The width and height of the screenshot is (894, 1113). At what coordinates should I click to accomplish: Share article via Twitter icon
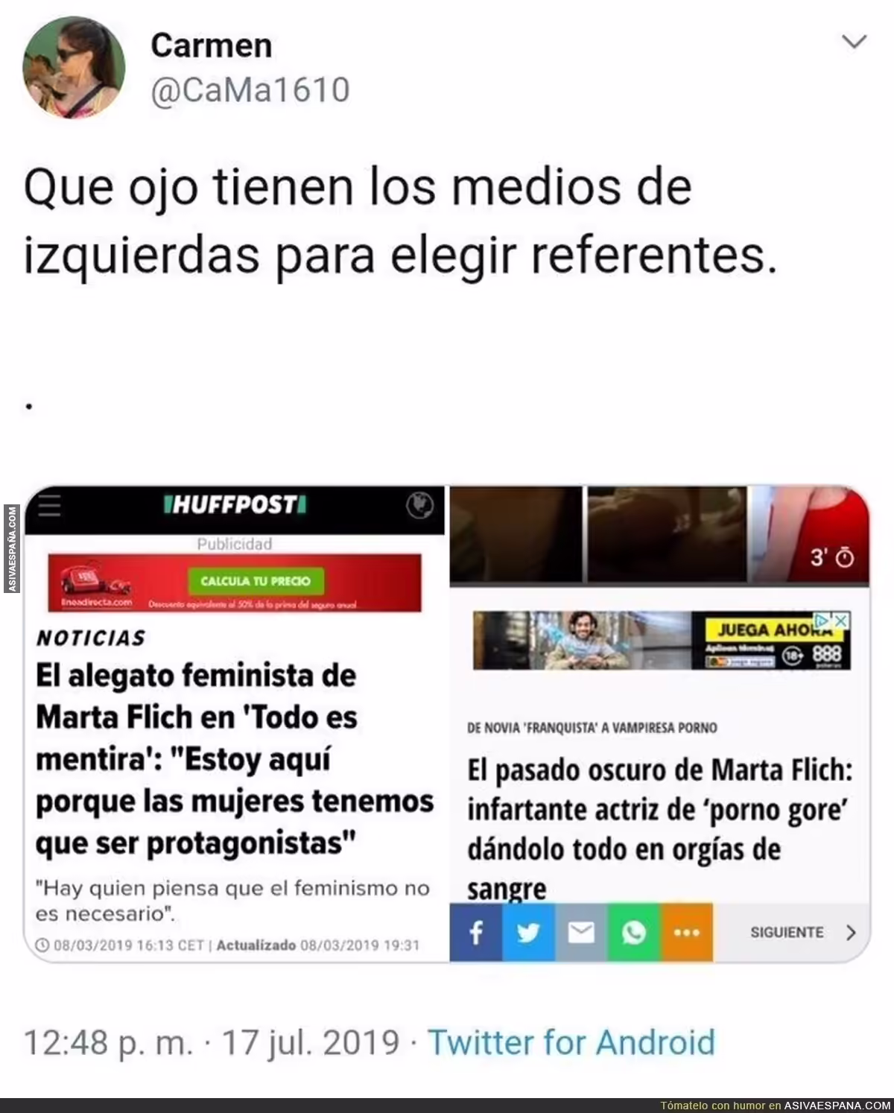(x=528, y=932)
